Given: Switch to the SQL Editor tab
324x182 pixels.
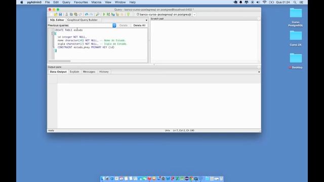Looking at the screenshot, I should (x=57, y=20).
